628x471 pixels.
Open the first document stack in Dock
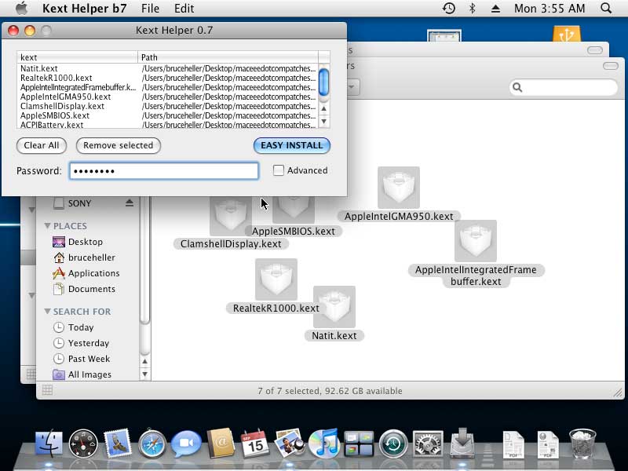513,444
